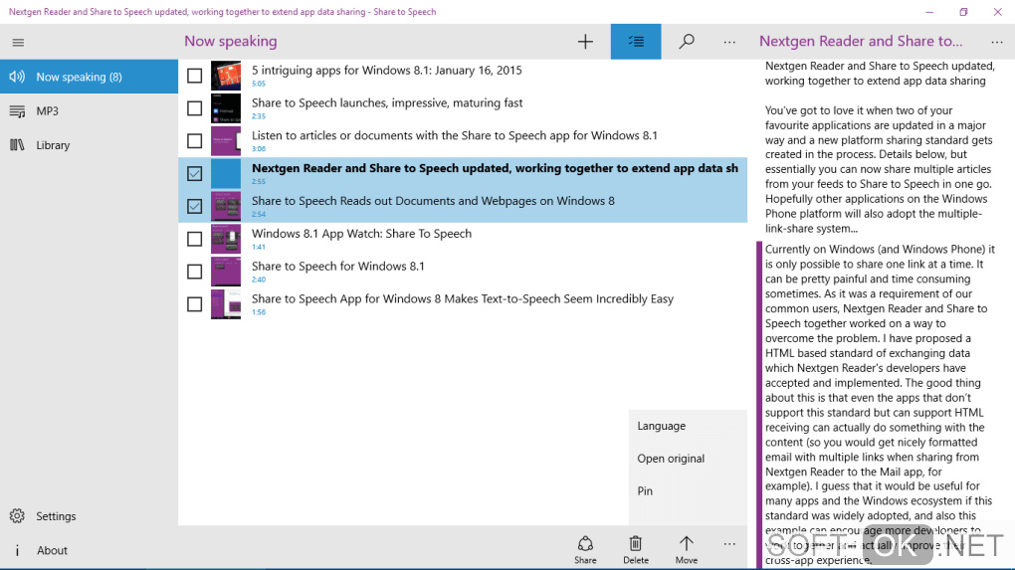Screen dimensions: 1015x570
Task: Move the selected articles up
Action: (x=687, y=550)
